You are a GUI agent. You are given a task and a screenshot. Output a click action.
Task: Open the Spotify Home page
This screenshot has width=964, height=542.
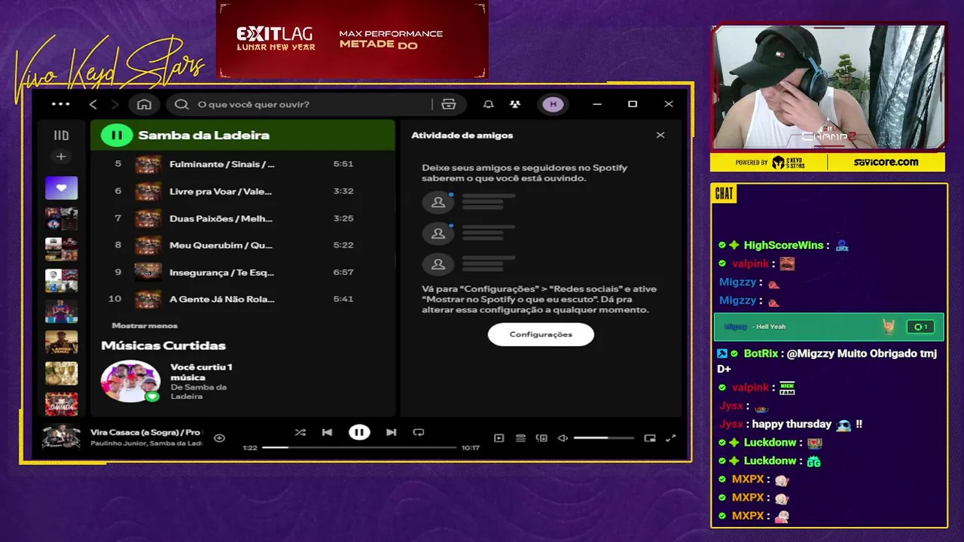click(145, 104)
